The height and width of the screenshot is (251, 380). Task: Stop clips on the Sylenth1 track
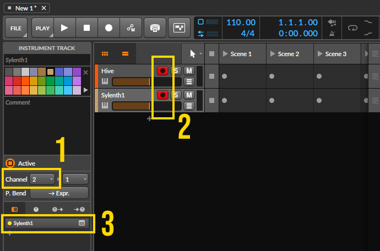pyautogui.click(x=211, y=100)
